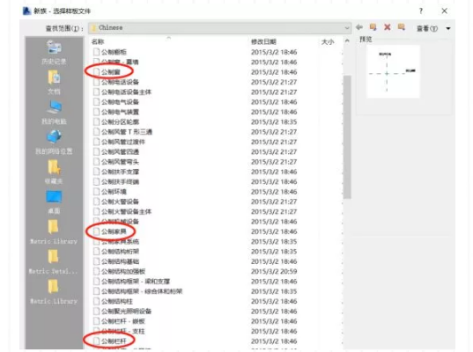
Task: Select the 公制机械设备 template file
Action: pyautogui.click(x=116, y=222)
